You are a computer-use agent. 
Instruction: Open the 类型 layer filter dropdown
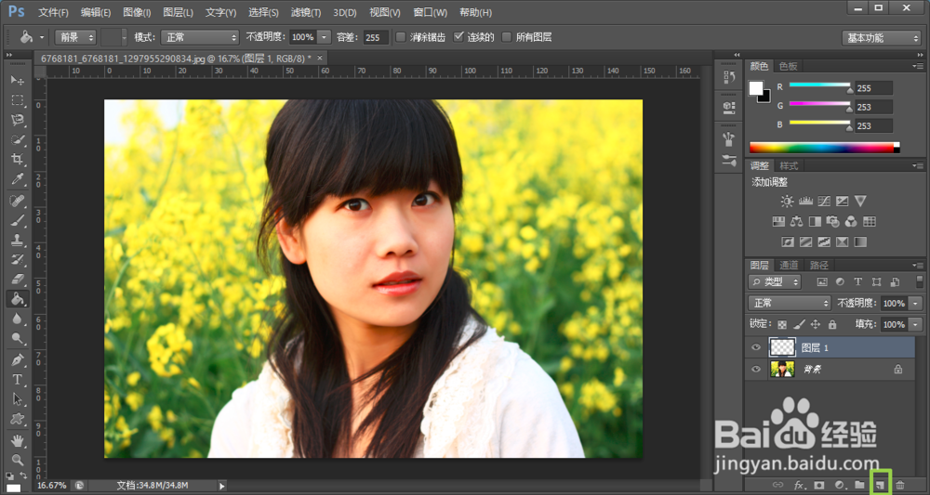click(775, 281)
